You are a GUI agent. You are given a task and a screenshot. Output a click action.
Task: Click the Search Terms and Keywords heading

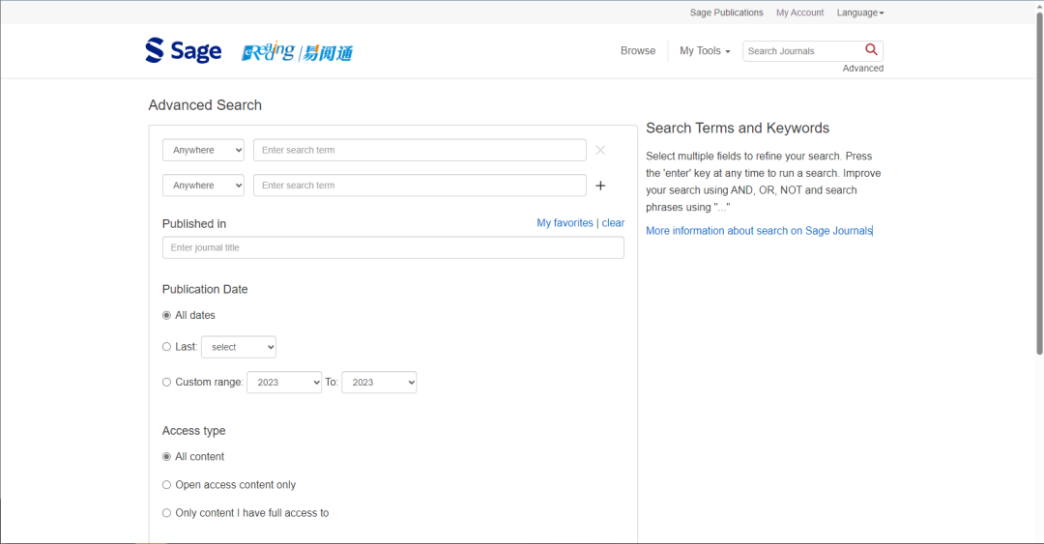(738, 128)
